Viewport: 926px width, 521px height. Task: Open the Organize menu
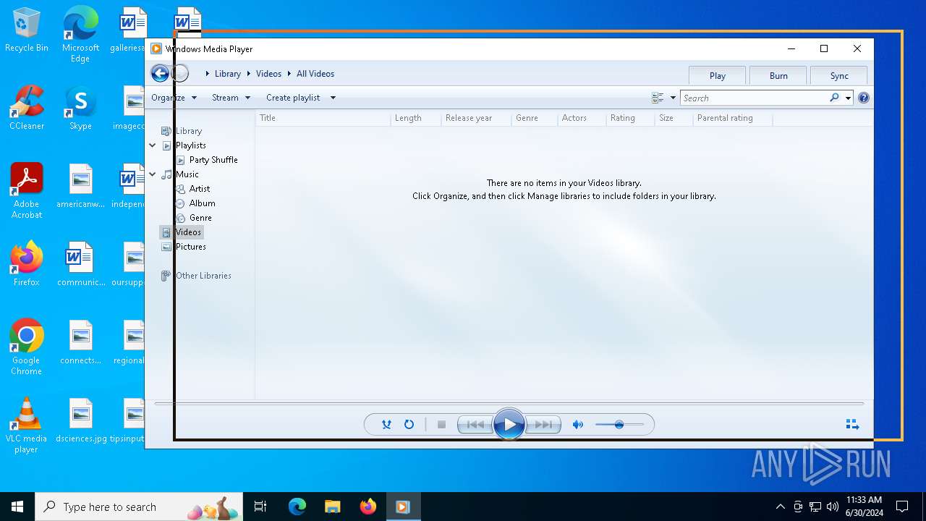tap(174, 98)
